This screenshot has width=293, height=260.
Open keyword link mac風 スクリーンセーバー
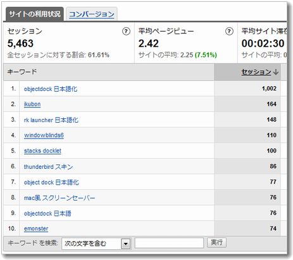click(x=59, y=198)
